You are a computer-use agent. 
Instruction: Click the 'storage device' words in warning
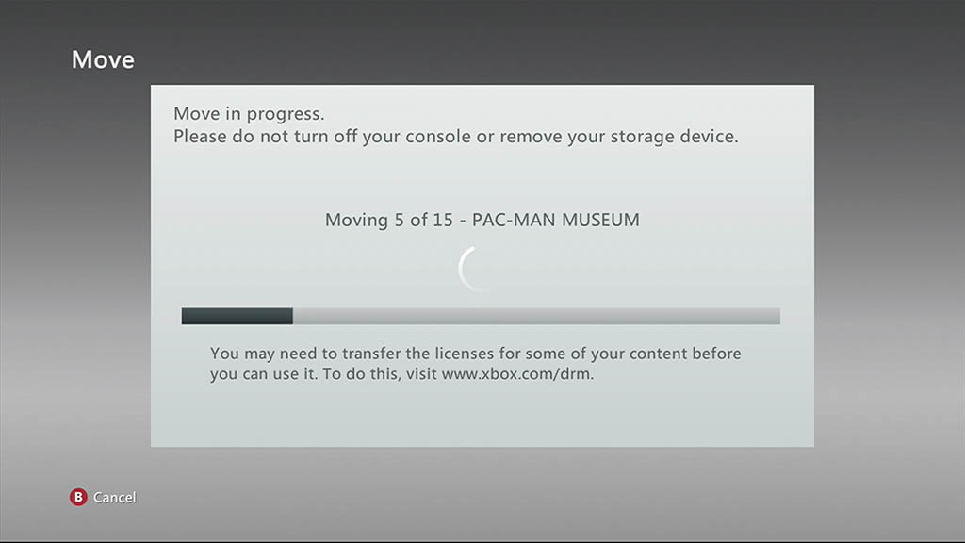pyautogui.click(x=673, y=136)
